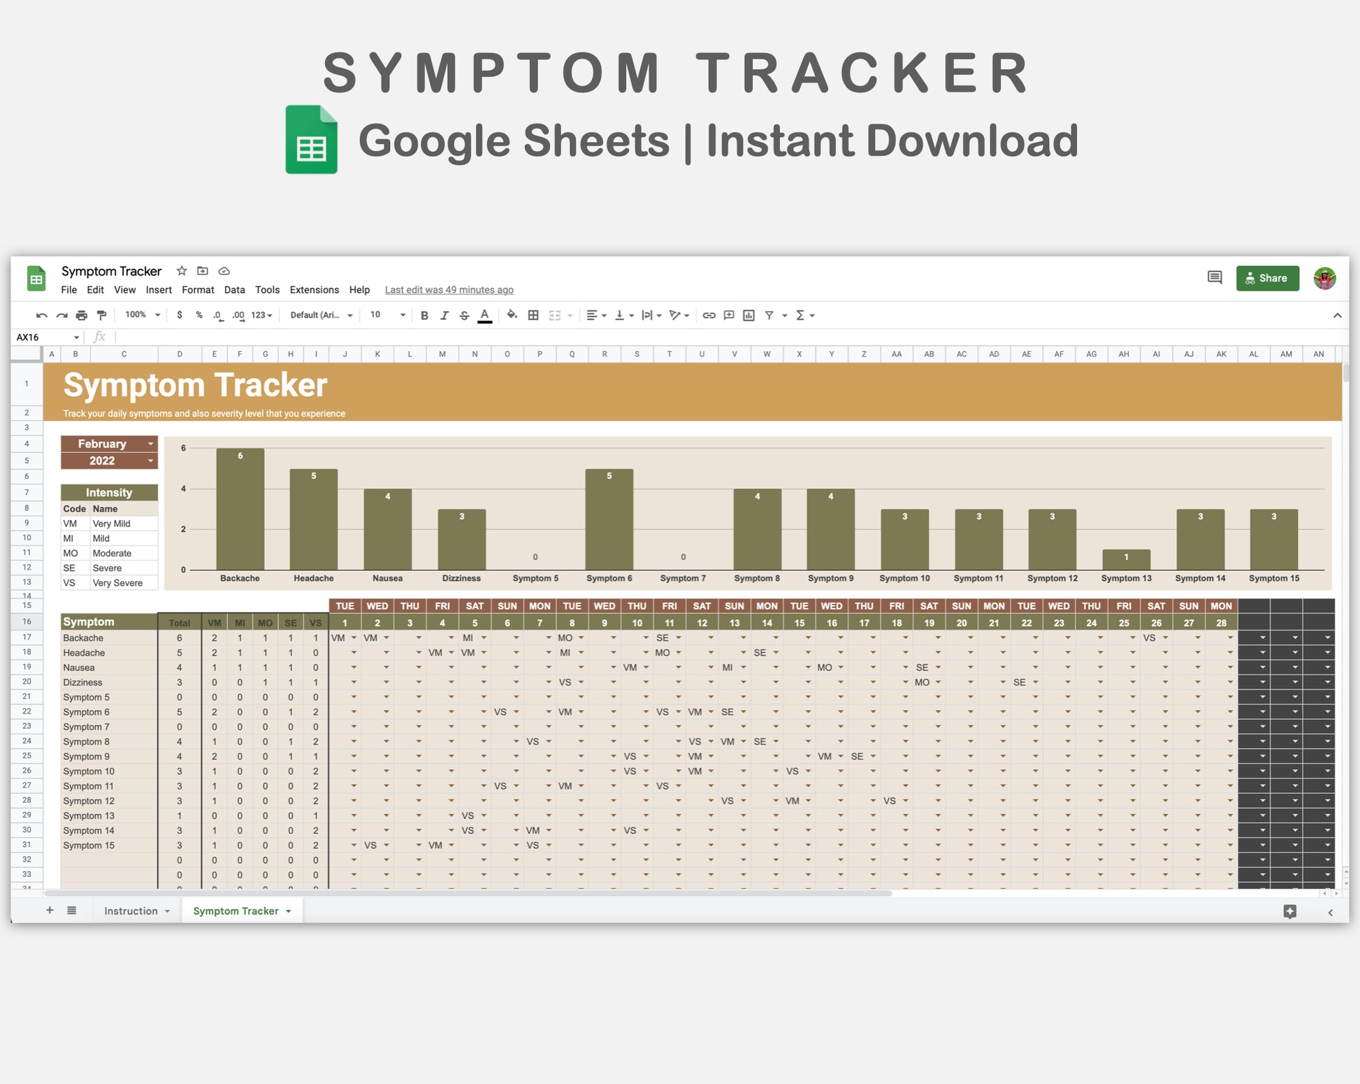Open the Extensions menu
1360x1084 pixels.
click(x=314, y=289)
